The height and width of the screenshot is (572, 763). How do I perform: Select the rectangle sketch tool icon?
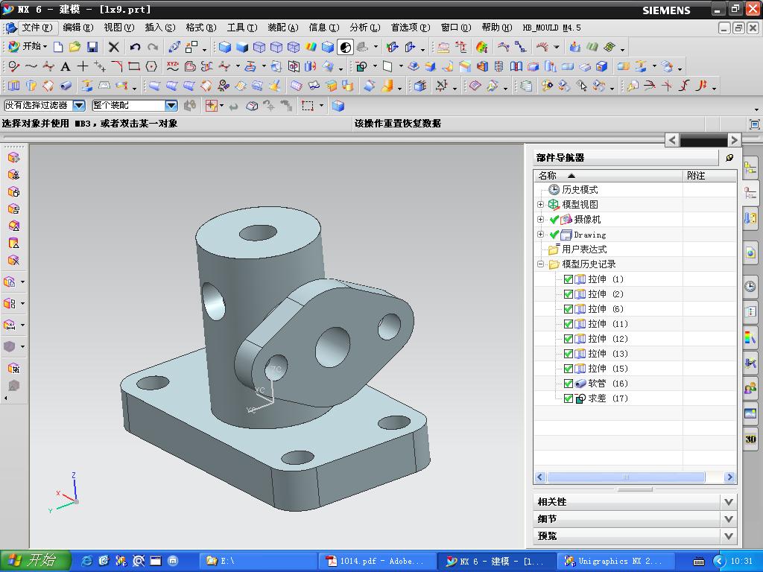tap(134, 66)
